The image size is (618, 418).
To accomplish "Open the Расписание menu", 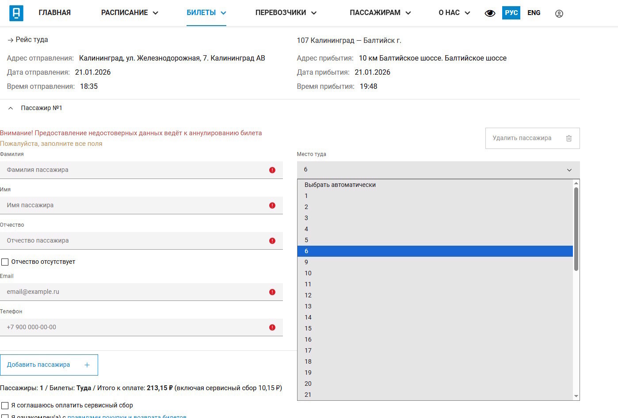I will [129, 13].
